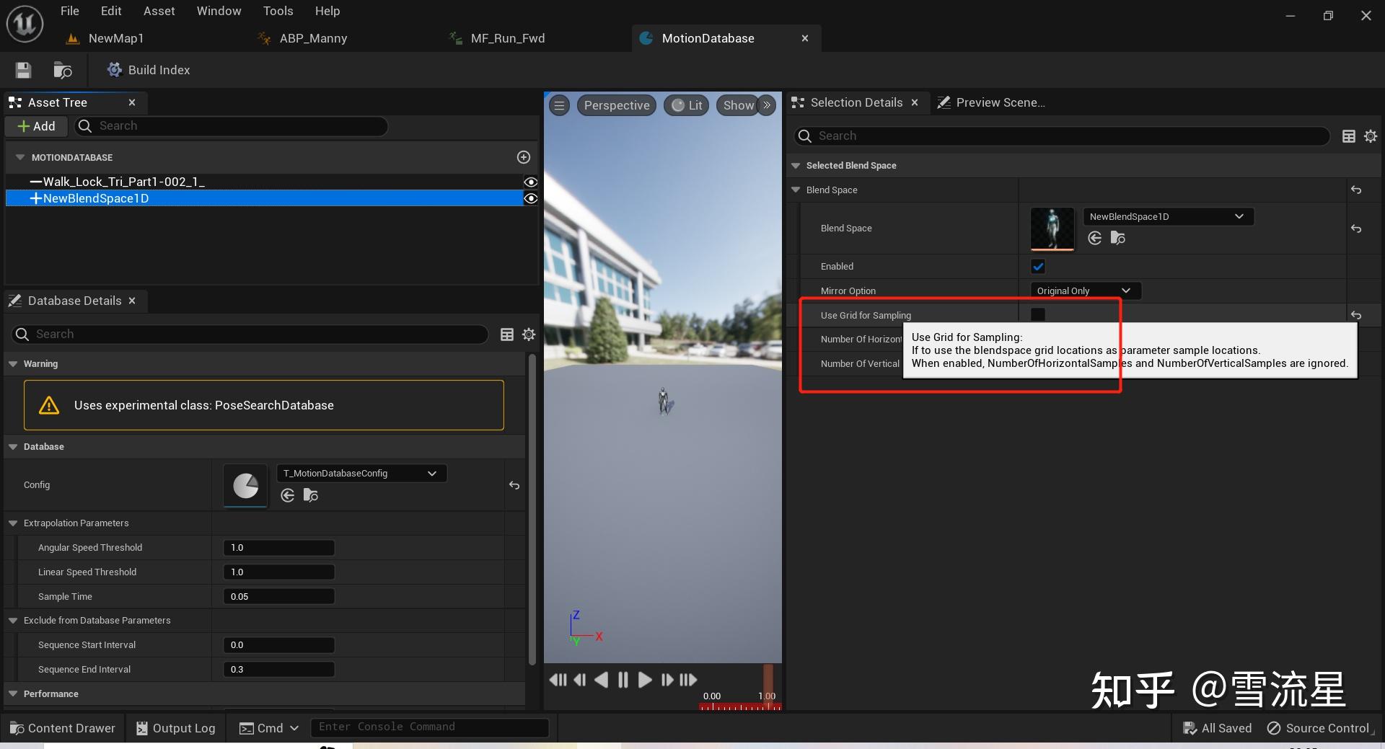Uncheck the Enabled checkbox
Image resolution: width=1385 pixels, height=749 pixels.
point(1038,267)
